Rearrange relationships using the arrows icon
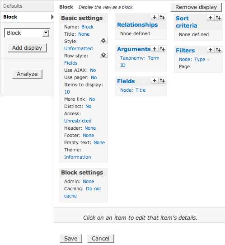The width and height of the screenshot is (225, 245). pyautogui.click(x=162, y=17)
